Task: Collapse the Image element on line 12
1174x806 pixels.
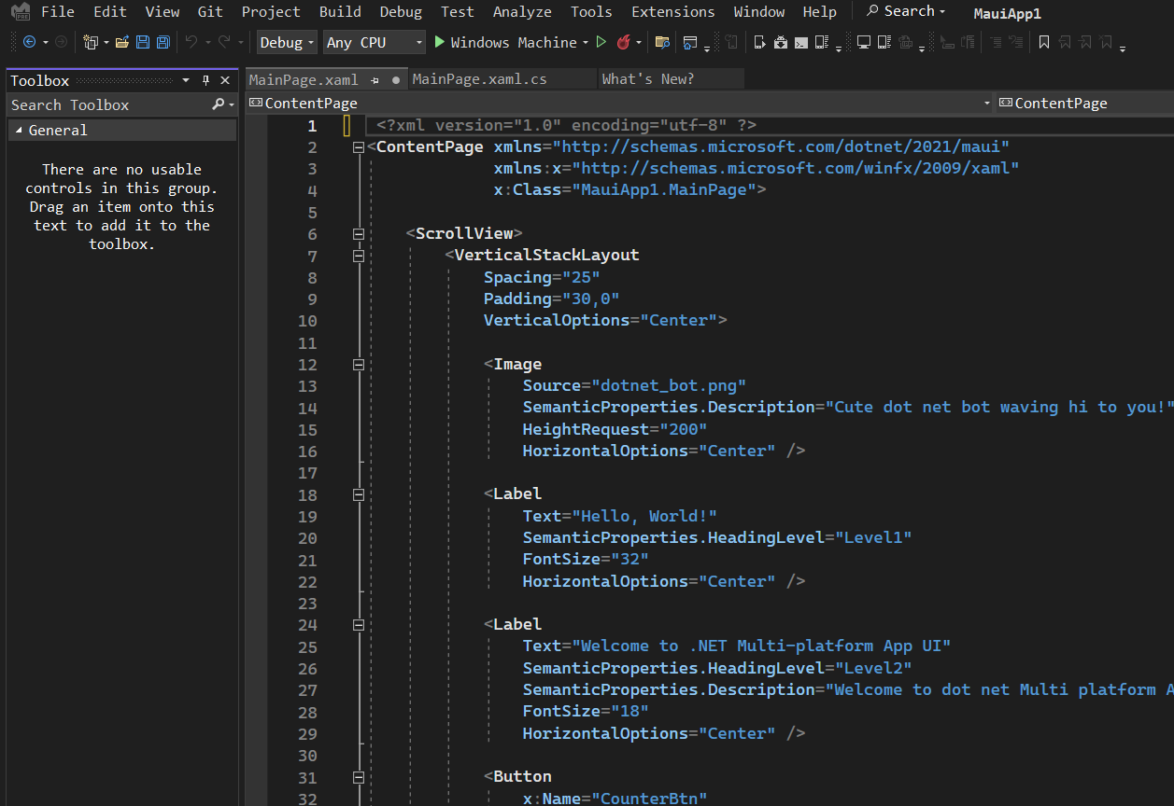Action: (x=358, y=365)
